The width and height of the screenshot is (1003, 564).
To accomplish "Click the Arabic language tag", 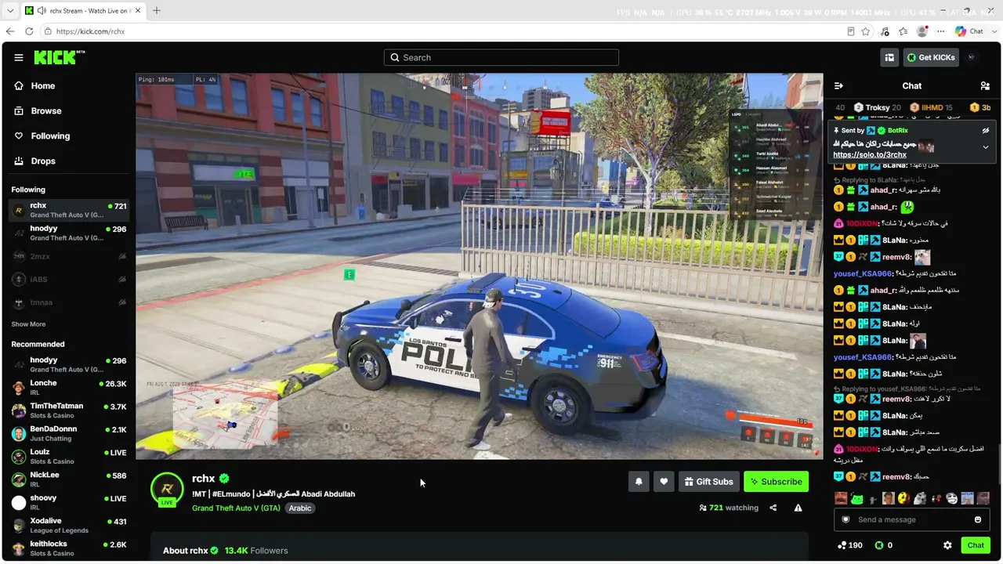I will tap(299, 508).
